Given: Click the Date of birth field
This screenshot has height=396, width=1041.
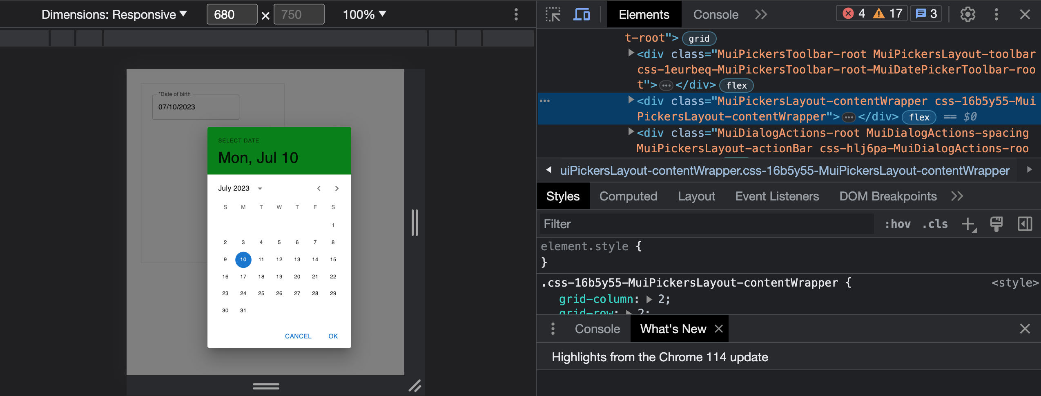Looking at the screenshot, I should click(x=196, y=107).
